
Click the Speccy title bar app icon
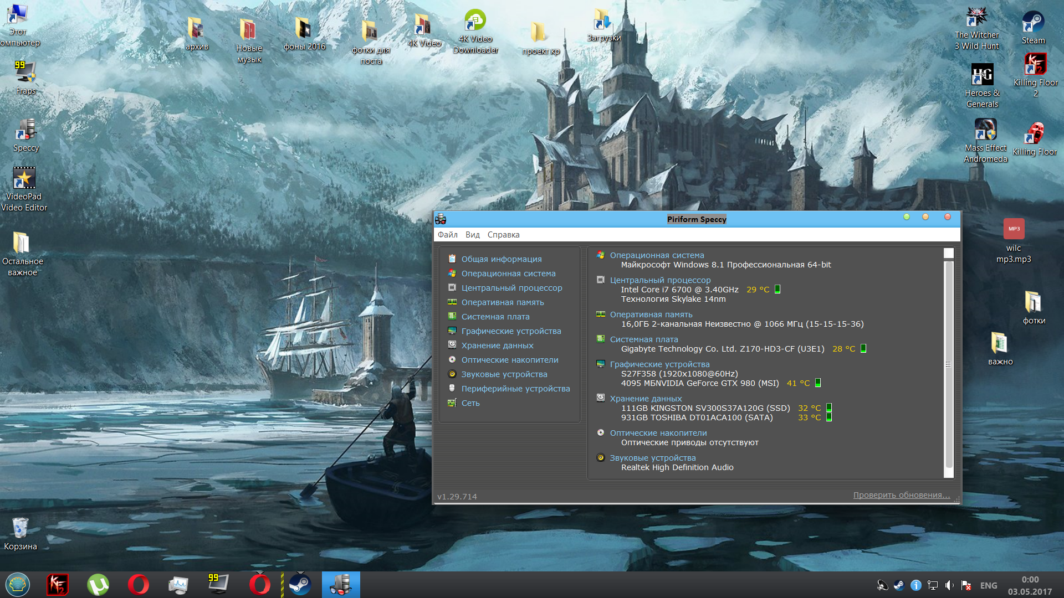[441, 219]
